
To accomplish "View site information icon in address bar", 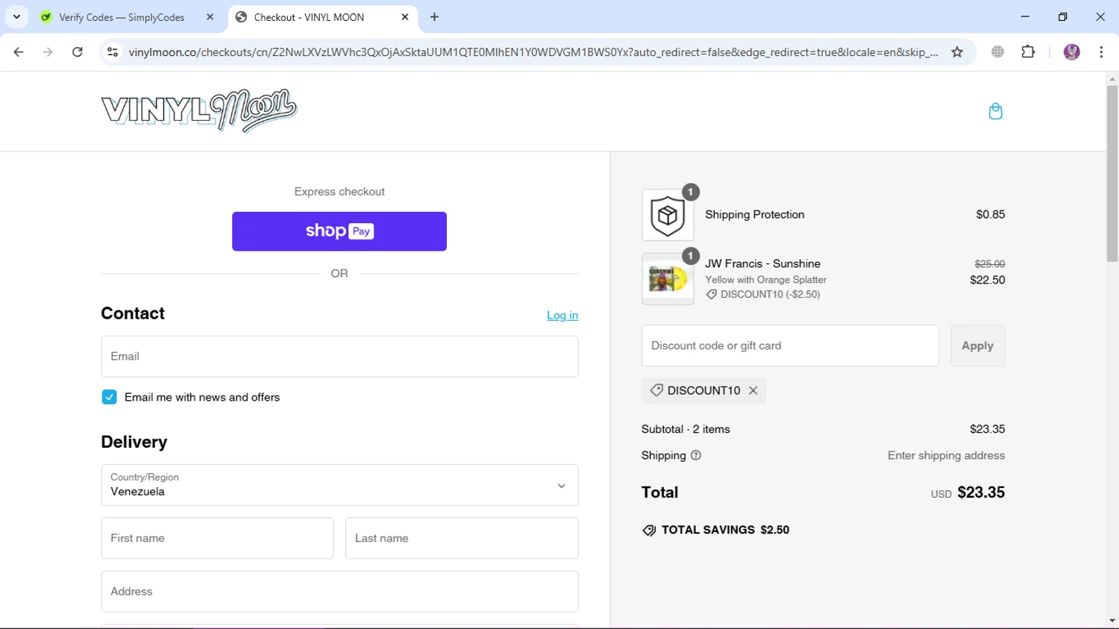I will coord(113,52).
